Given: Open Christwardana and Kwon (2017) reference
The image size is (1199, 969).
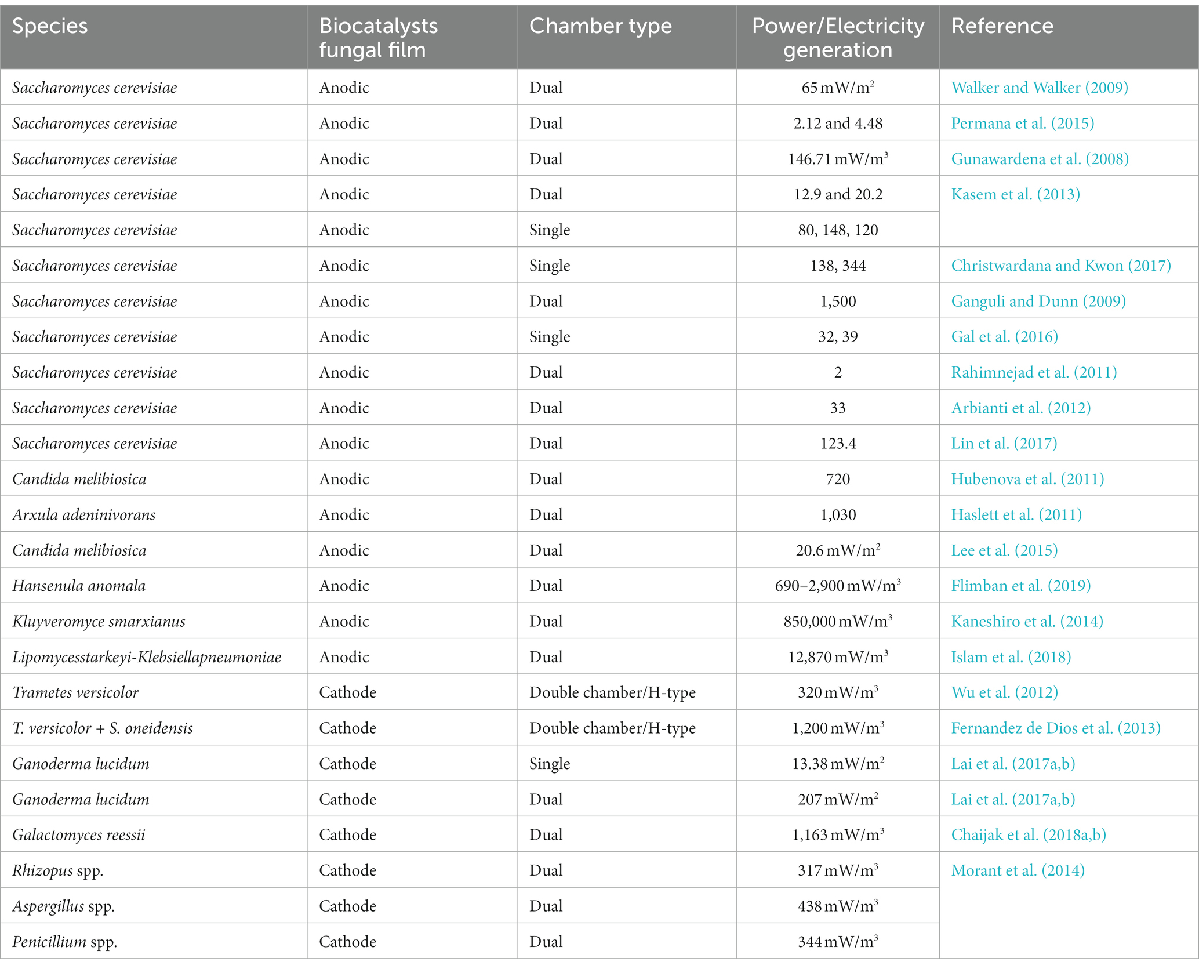Looking at the screenshot, I should (x=1061, y=266).
